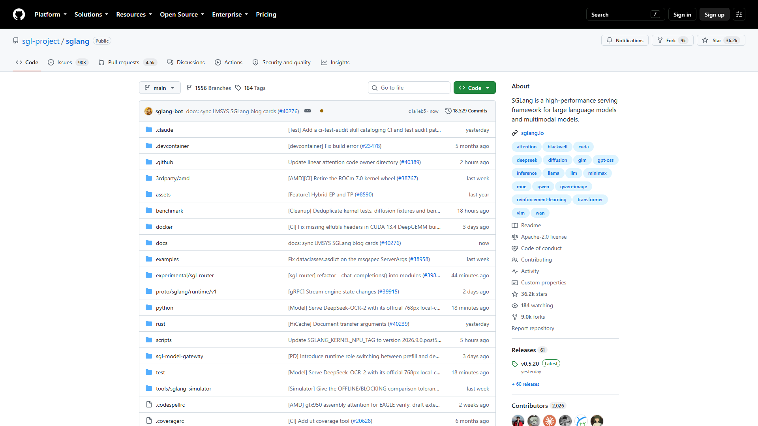Expand Enterprise menu in header
The height and width of the screenshot is (426, 758).
pos(230,15)
